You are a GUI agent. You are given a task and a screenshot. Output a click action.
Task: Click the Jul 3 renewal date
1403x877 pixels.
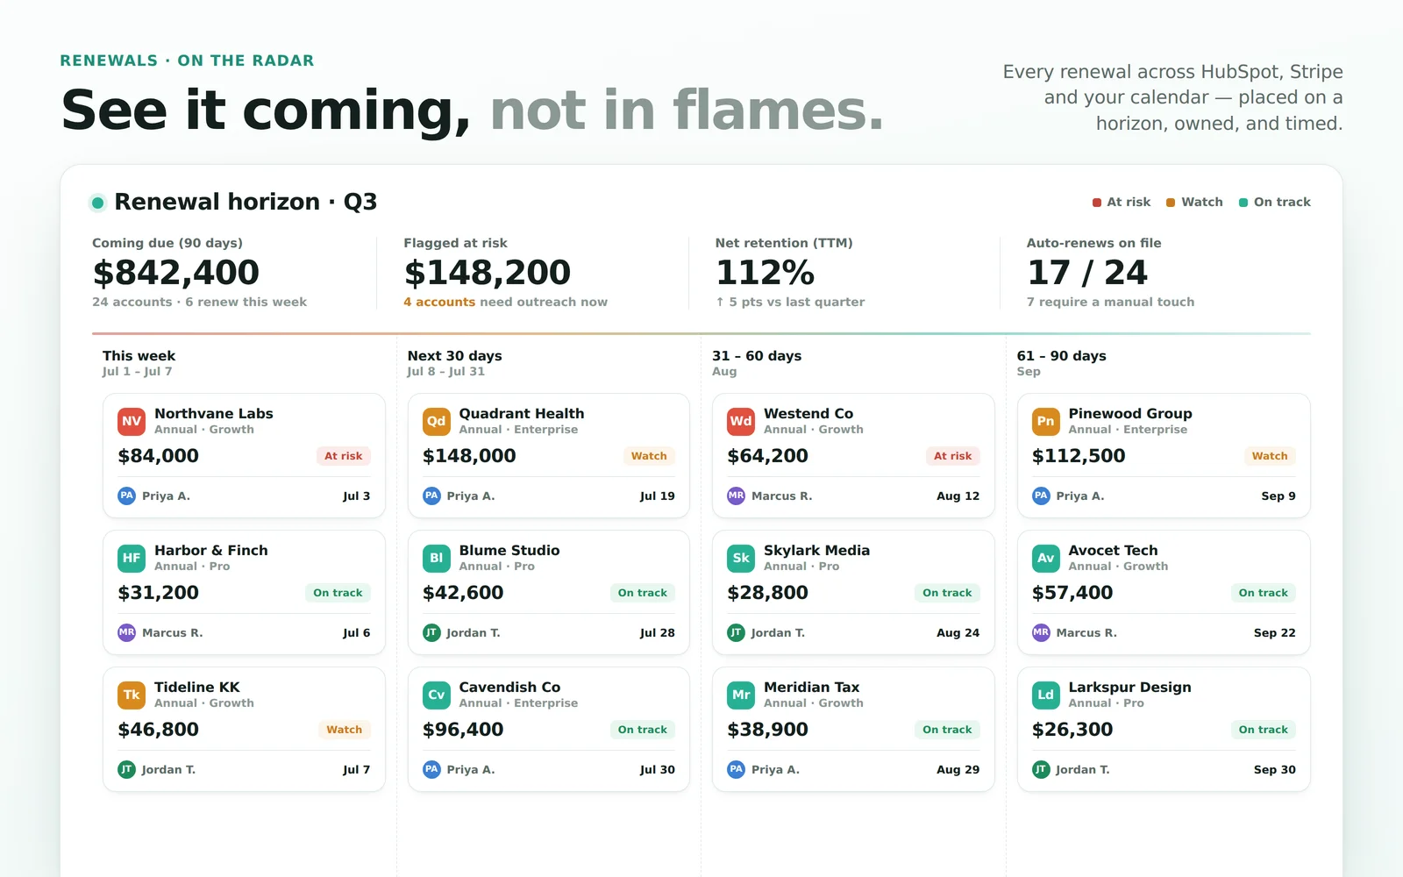click(356, 496)
